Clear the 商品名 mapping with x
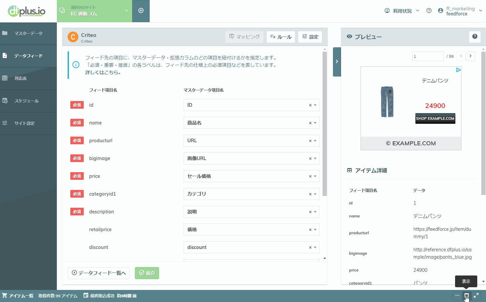 (x=310, y=123)
